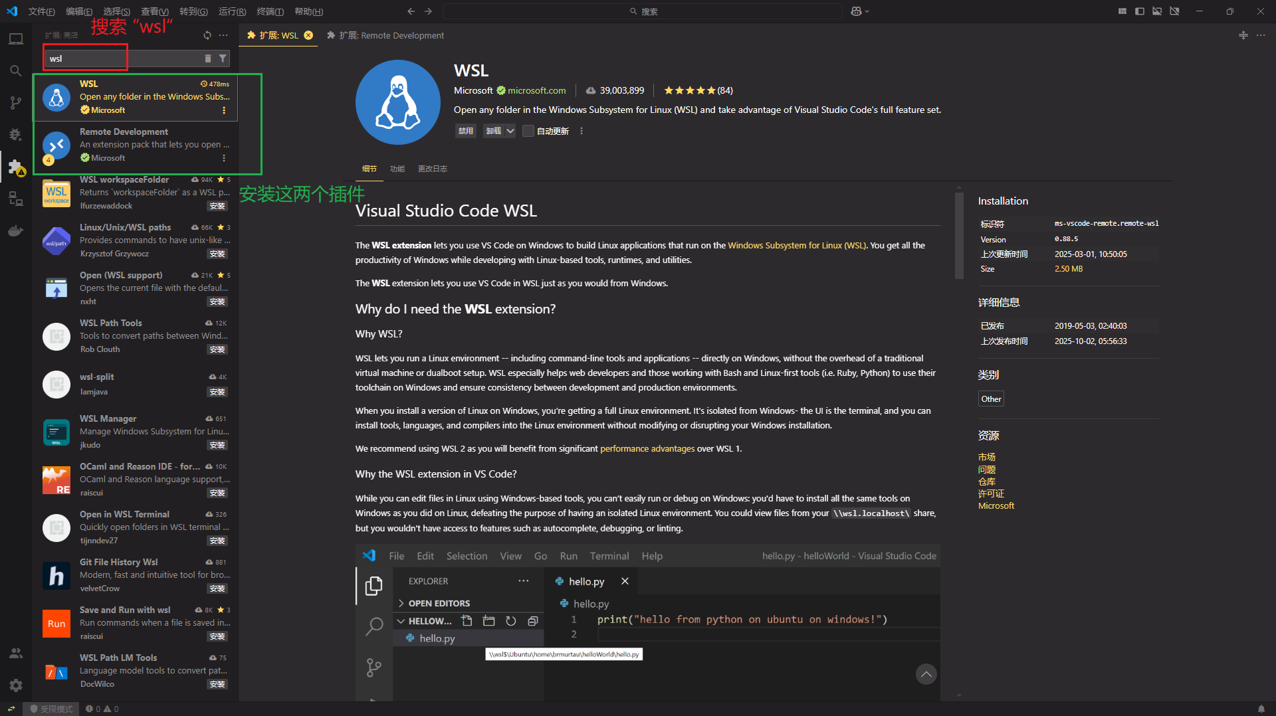Viewport: 1276px width, 716px height.
Task: Click the 禁用 button for WSL
Action: pos(465,131)
